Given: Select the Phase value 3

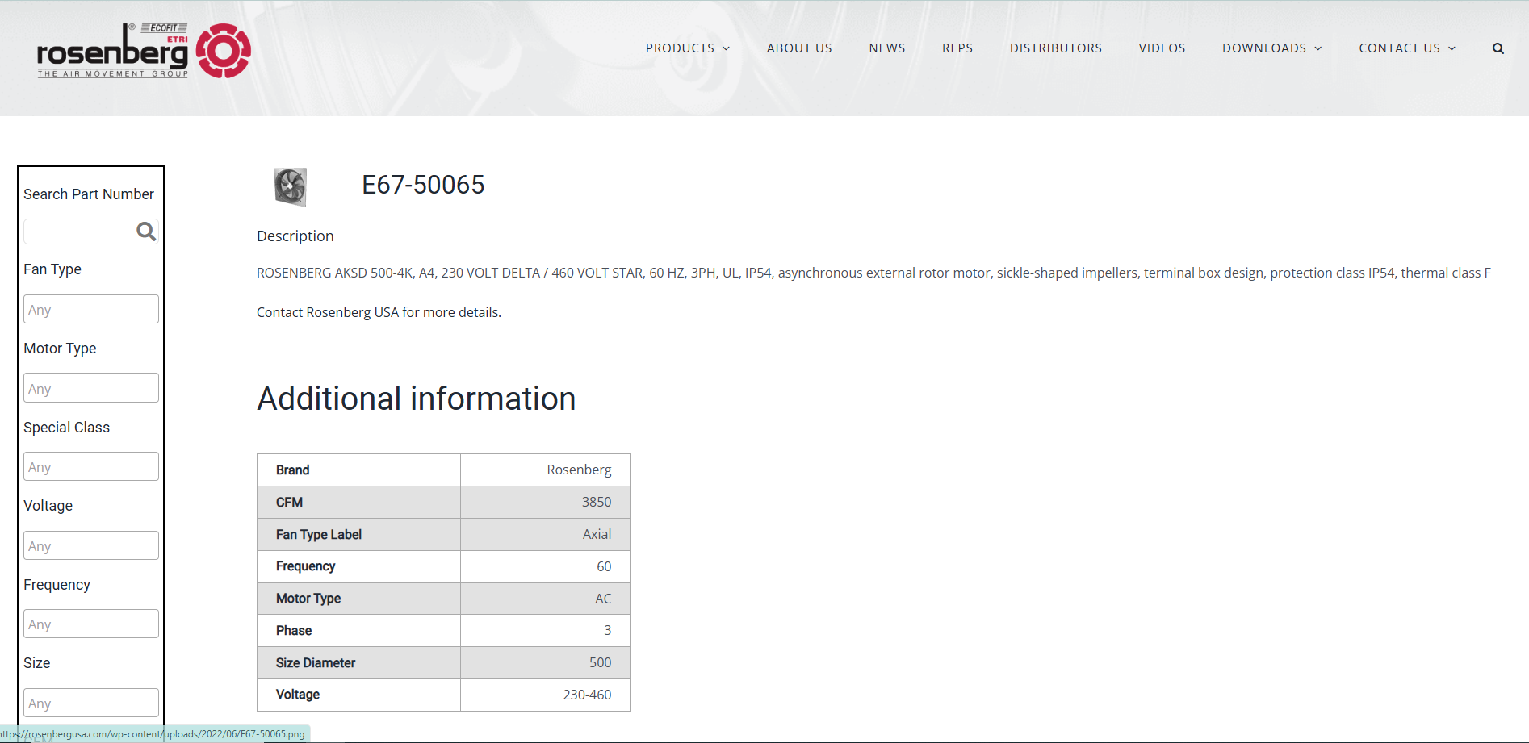Looking at the screenshot, I should pos(608,631).
